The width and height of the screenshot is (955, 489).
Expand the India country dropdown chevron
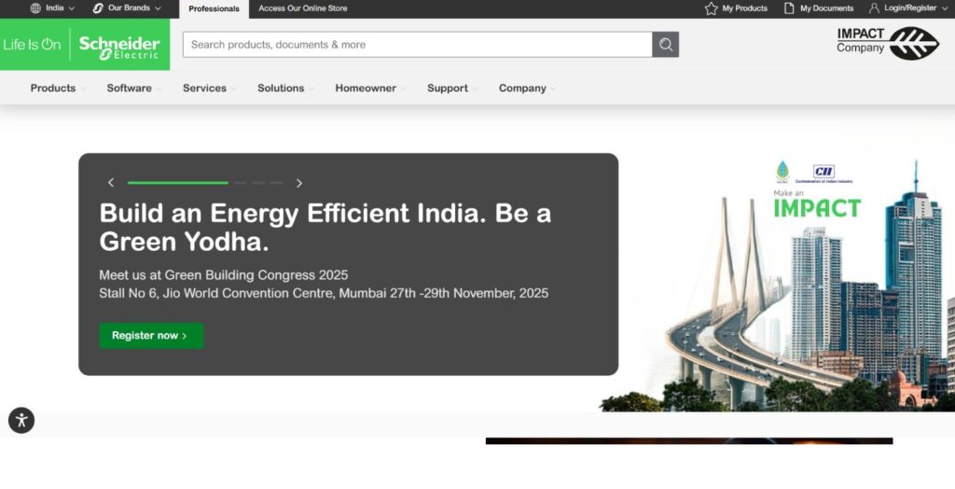pyautogui.click(x=71, y=8)
